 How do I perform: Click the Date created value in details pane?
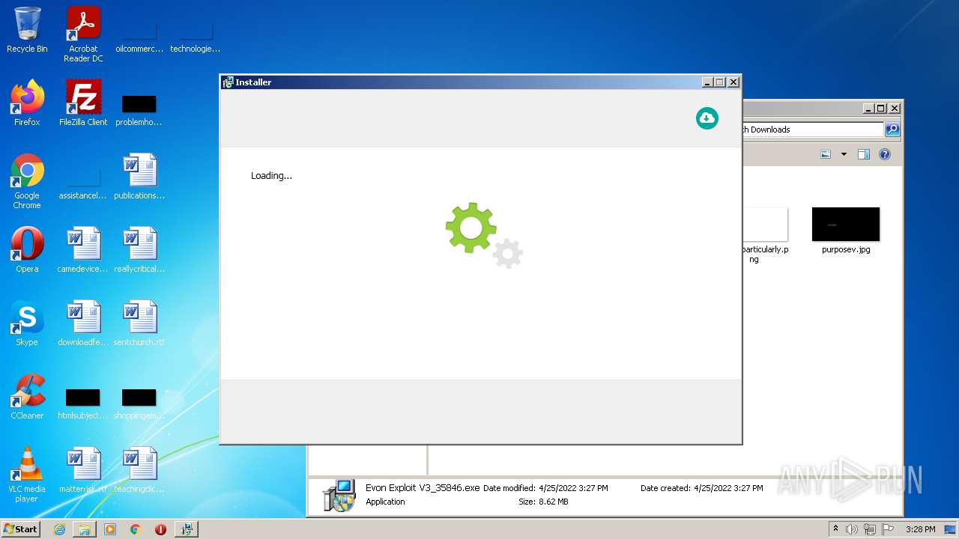tap(728, 488)
